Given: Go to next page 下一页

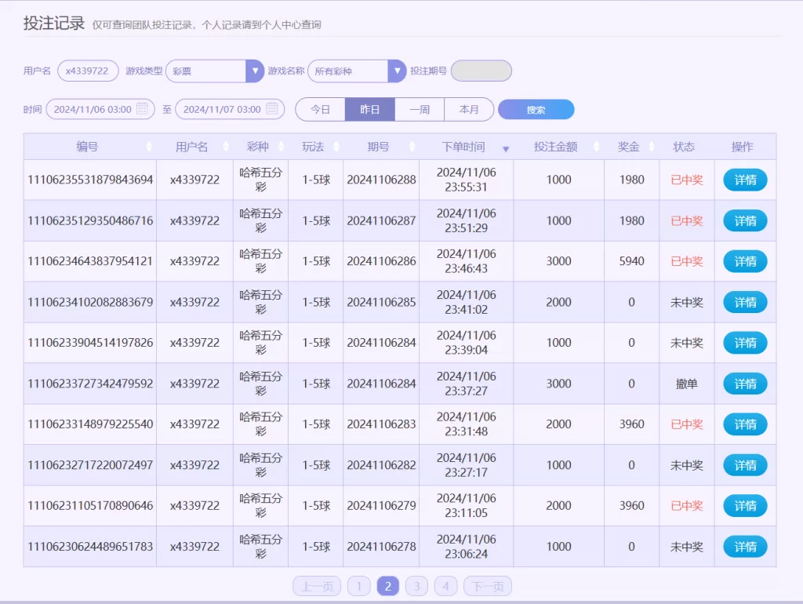Looking at the screenshot, I should [x=488, y=586].
